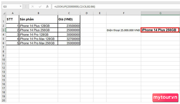
Task: Select price cell 23500000
Action: tap(69, 26)
